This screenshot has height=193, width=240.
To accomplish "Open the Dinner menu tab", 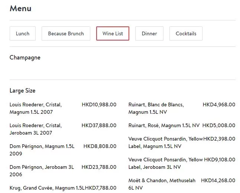I will tap(149, 33).
